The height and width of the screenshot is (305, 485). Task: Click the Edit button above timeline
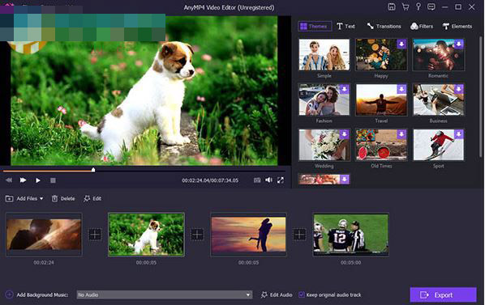click(92, 198)
